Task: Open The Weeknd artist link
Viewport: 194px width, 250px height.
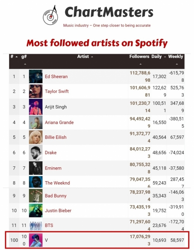Action: click(x=57, y=183)
